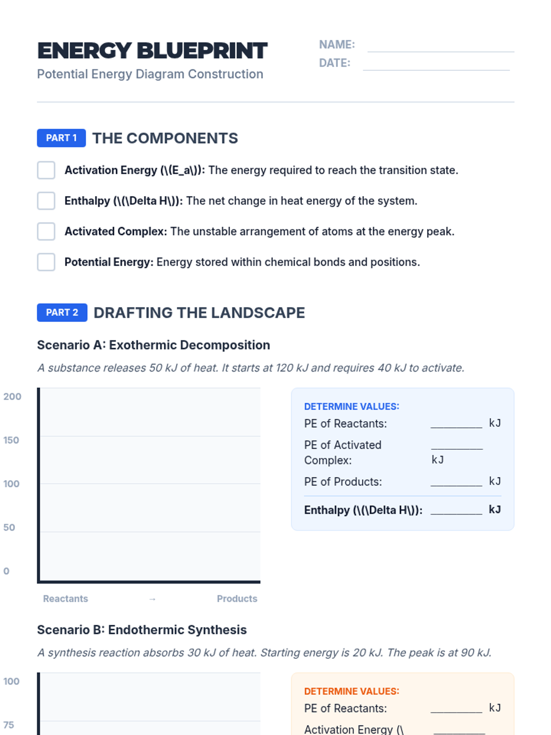Select the ENERGY BLUEPRINT title
This screenshot has width=551, height=735.
point(152,51)
